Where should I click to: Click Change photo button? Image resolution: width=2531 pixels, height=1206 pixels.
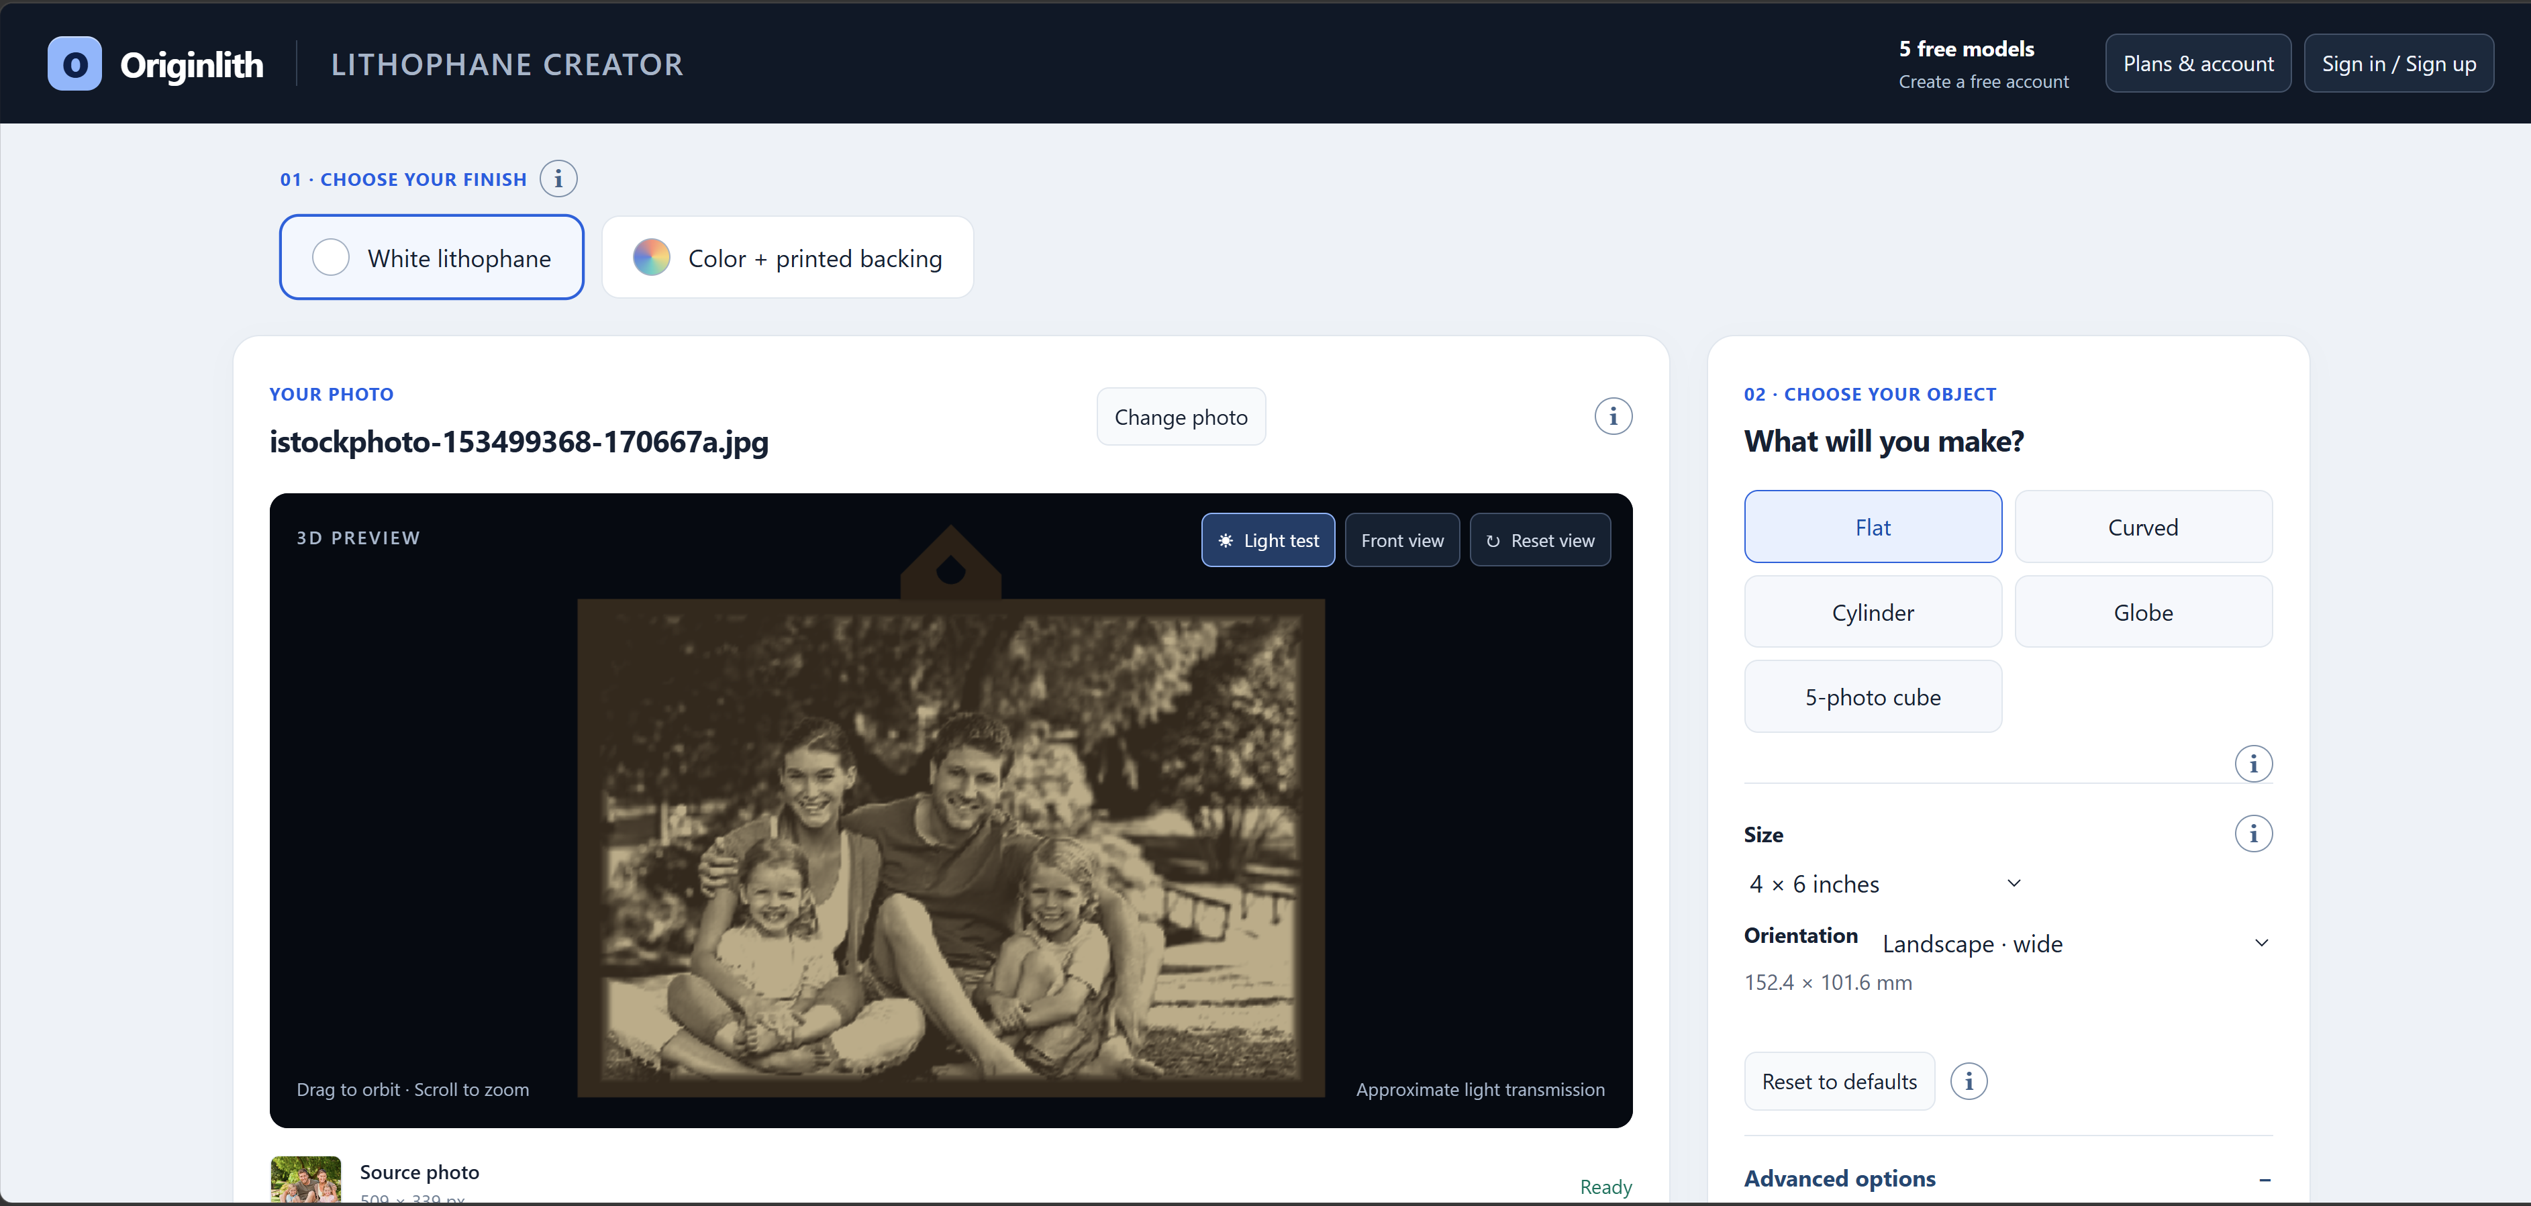(x=1181, y=416)
